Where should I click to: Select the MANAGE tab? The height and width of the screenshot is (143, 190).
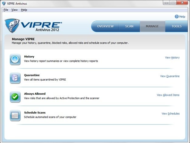point(152,26)
